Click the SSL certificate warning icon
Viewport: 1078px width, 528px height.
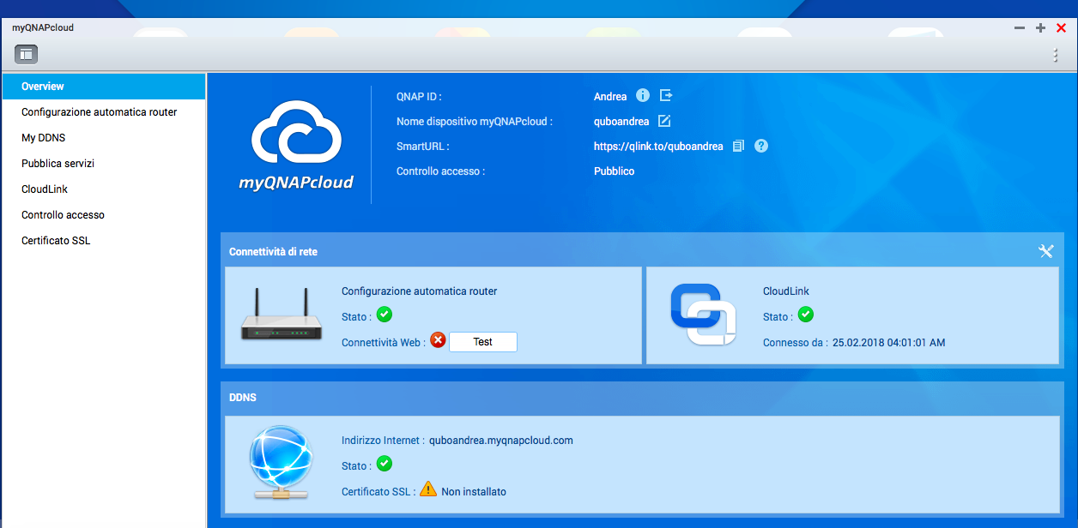click(x=428, y=490)
